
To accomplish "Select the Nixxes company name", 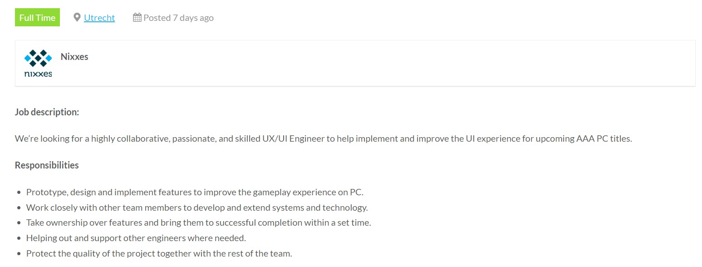I will [74, 57].
